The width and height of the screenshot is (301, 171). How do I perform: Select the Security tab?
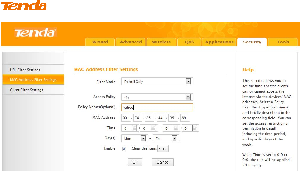click(252, 42)
